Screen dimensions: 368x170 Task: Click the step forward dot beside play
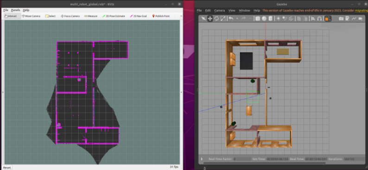coord(206,159)
